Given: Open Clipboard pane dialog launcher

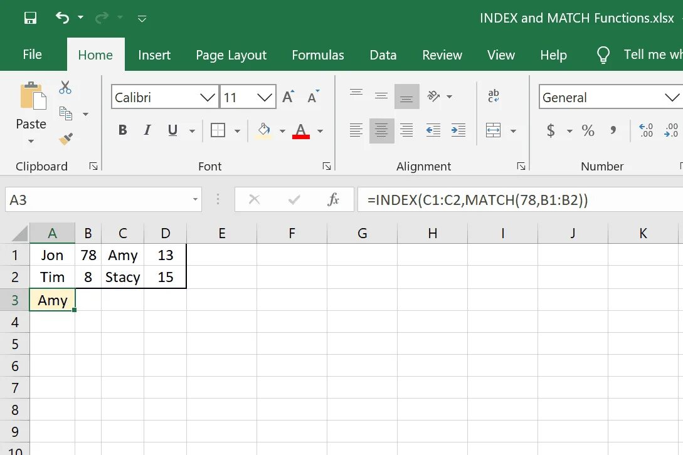Looking at the screenshot, I should pyautogui.click(x=93, y=166).
